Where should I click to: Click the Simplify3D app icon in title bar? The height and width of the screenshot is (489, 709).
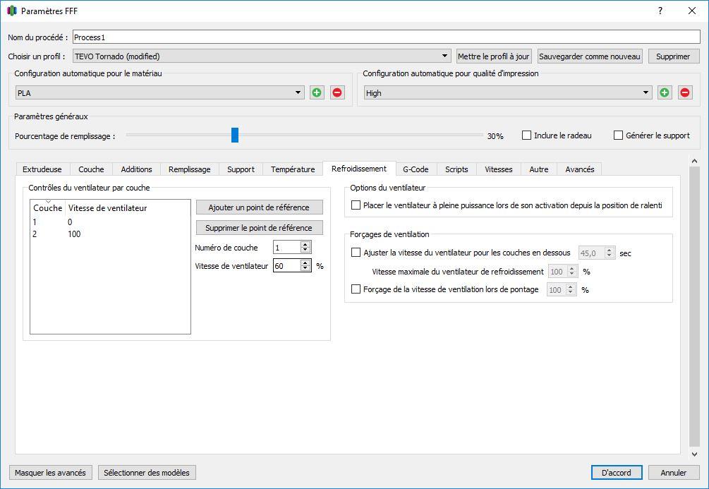coord(12,11)
